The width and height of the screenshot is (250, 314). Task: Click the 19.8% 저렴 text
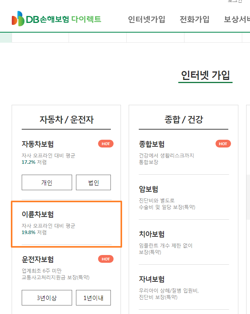click(x=34, y=232)
